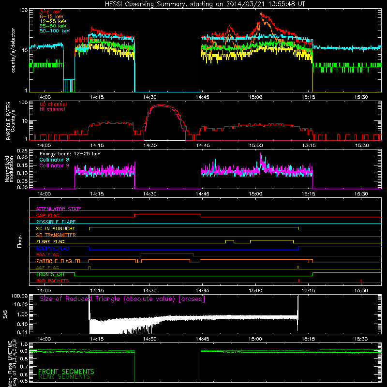The image size is (387, 387).
Task: Click the '100.00' value on the SAS axis
Action: point(19,296)
